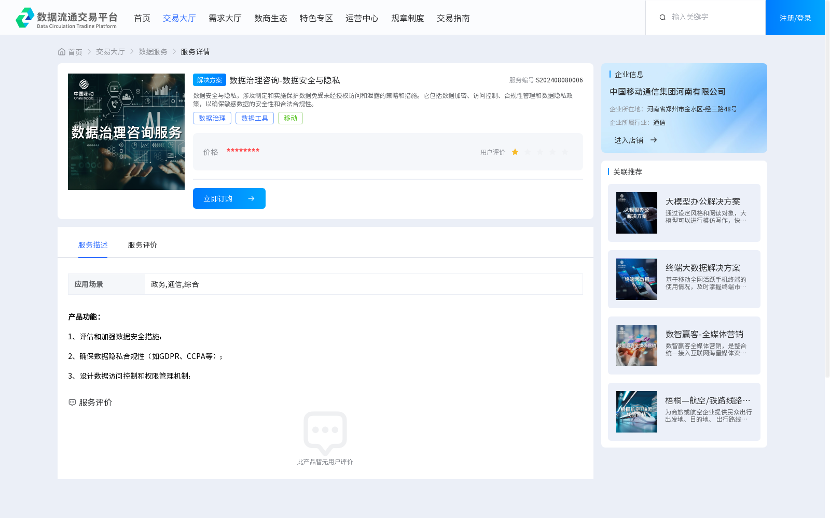
Task: Switch to the 服务评价 tab
Action: tap(143, 245)
